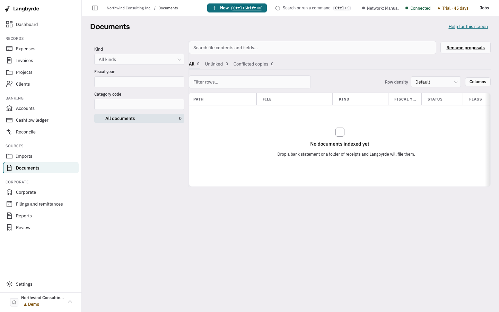
Task: Click the Cashflow ledger icon
Action: pyautogui.click(x=9, y=120)
